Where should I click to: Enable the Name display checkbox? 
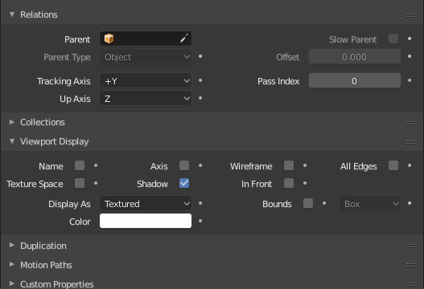tap(80, 165)
